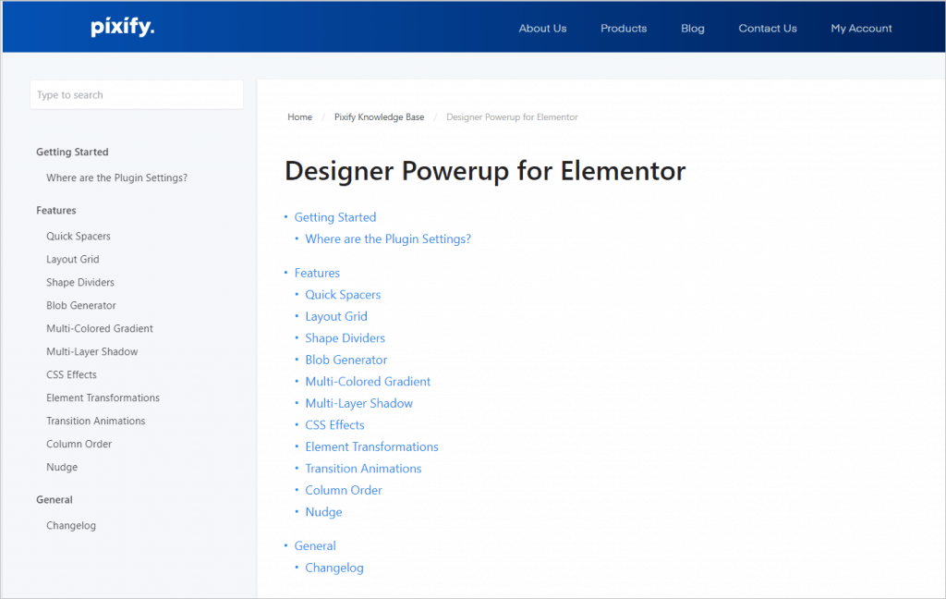This screenshot has height=599, width=946.
Task: Follow content link Where are the Plugin Settings?
Action: pos(388,239)
